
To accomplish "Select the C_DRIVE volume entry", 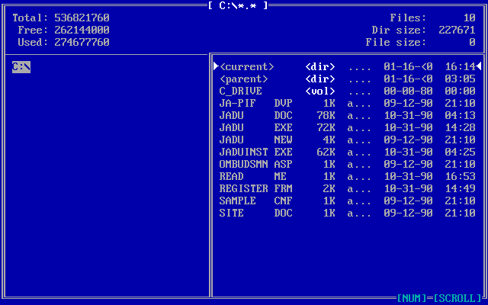I will (x=240, y=91).
